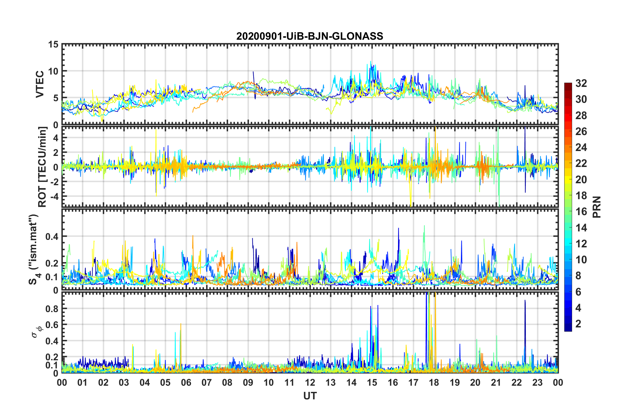Click the colorbar tick label 14

[x=581, y=228]
